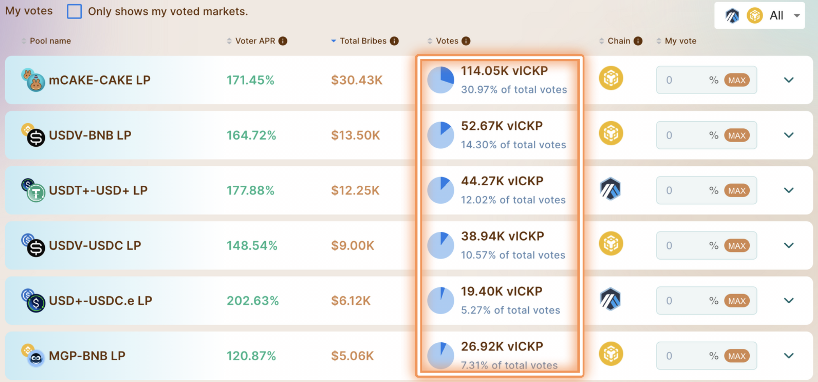Click the Voter APR info icon
The width and height of the screenshot is (818, 382).
(283, 41)
